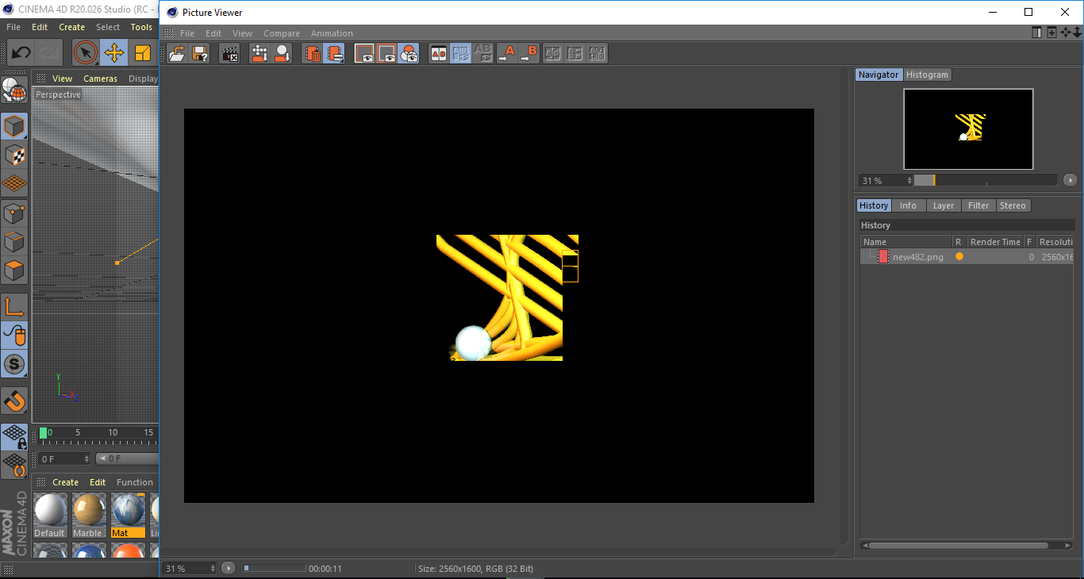Switch to the Filter tab
This screenshot has height=579, width=1084.
click(978, 205)
